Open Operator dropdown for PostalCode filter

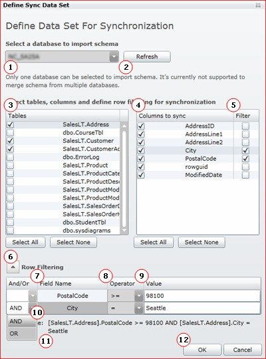(x=139, y=296)
